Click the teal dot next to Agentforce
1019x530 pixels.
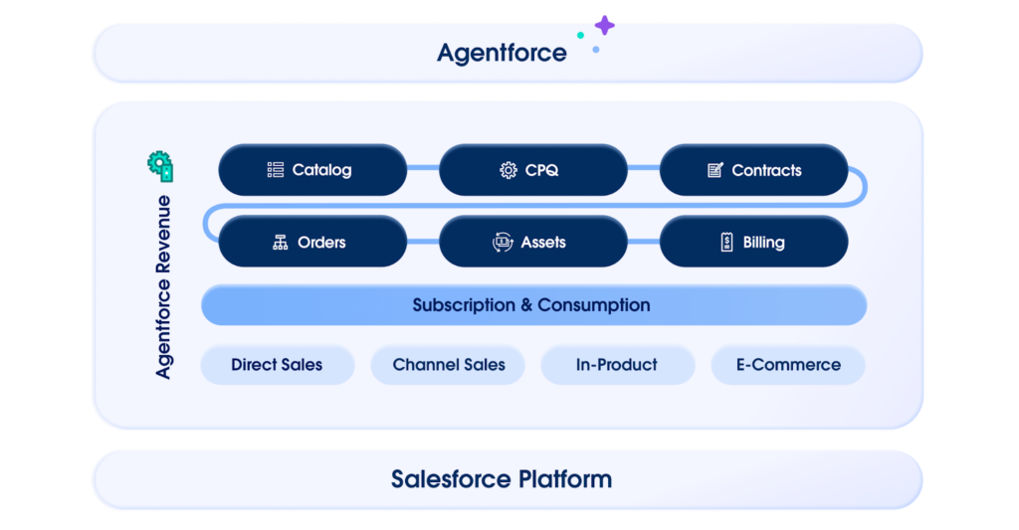[x=580, y=35]
